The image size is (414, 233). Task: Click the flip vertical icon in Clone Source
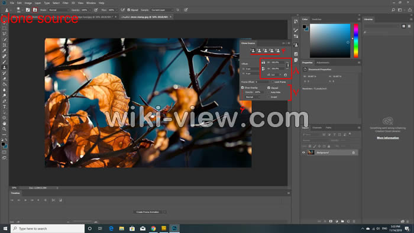[x=263, y=69]
